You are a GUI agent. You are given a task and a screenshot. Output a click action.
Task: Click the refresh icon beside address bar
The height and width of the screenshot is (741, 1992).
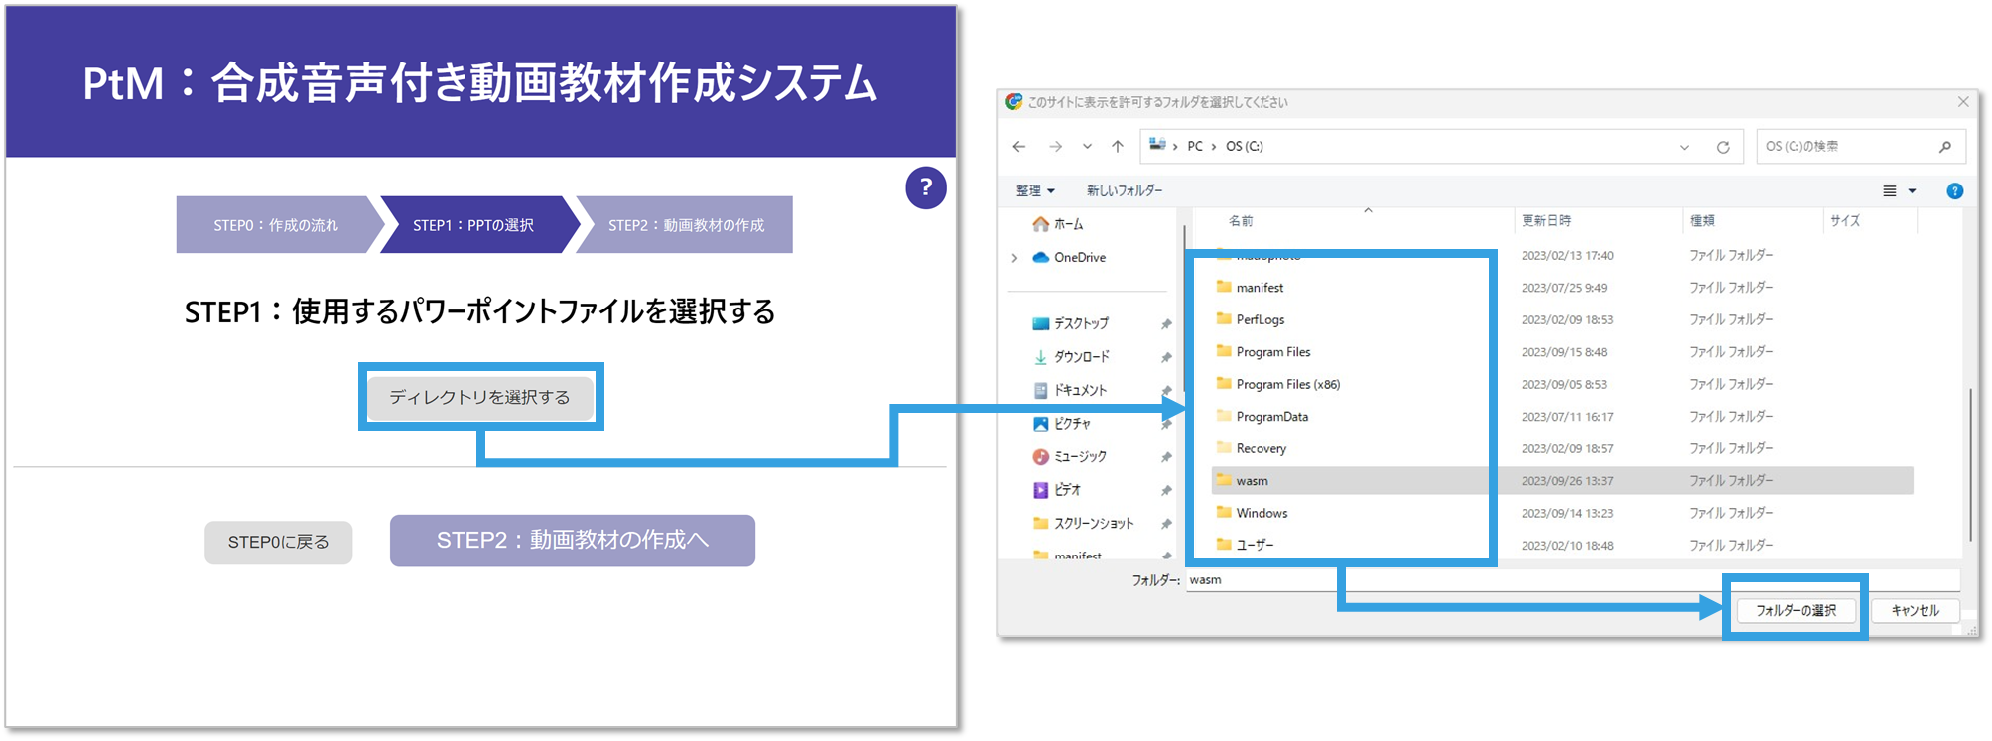click(x=1723, y=147)
